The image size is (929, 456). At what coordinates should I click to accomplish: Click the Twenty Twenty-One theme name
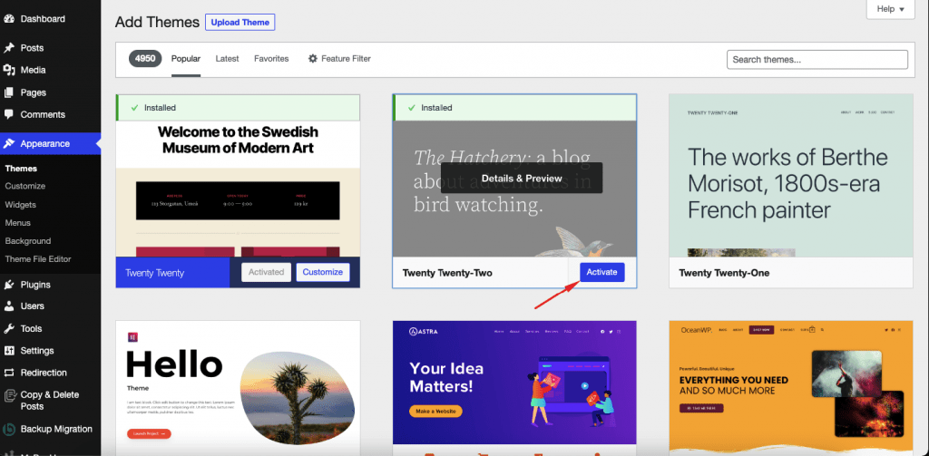pyautogui.click(x=724, y=273)
